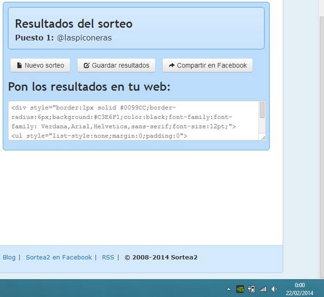This screenshot has height=297, width=324.
Task: Show hidden system tray icons arrow
Action: [x=229, y=289]
